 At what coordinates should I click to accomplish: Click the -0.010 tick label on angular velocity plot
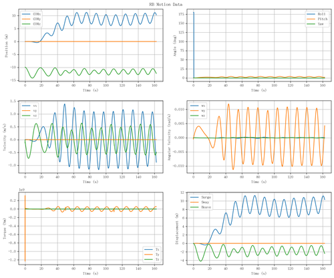tap(178, 166)
